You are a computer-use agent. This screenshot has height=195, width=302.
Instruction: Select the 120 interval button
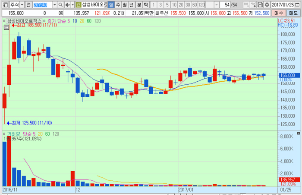point(201,5)
